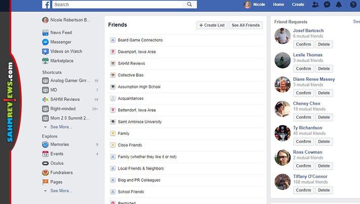
Task: Open the Create menu in top bar
Action: point(298,5)
